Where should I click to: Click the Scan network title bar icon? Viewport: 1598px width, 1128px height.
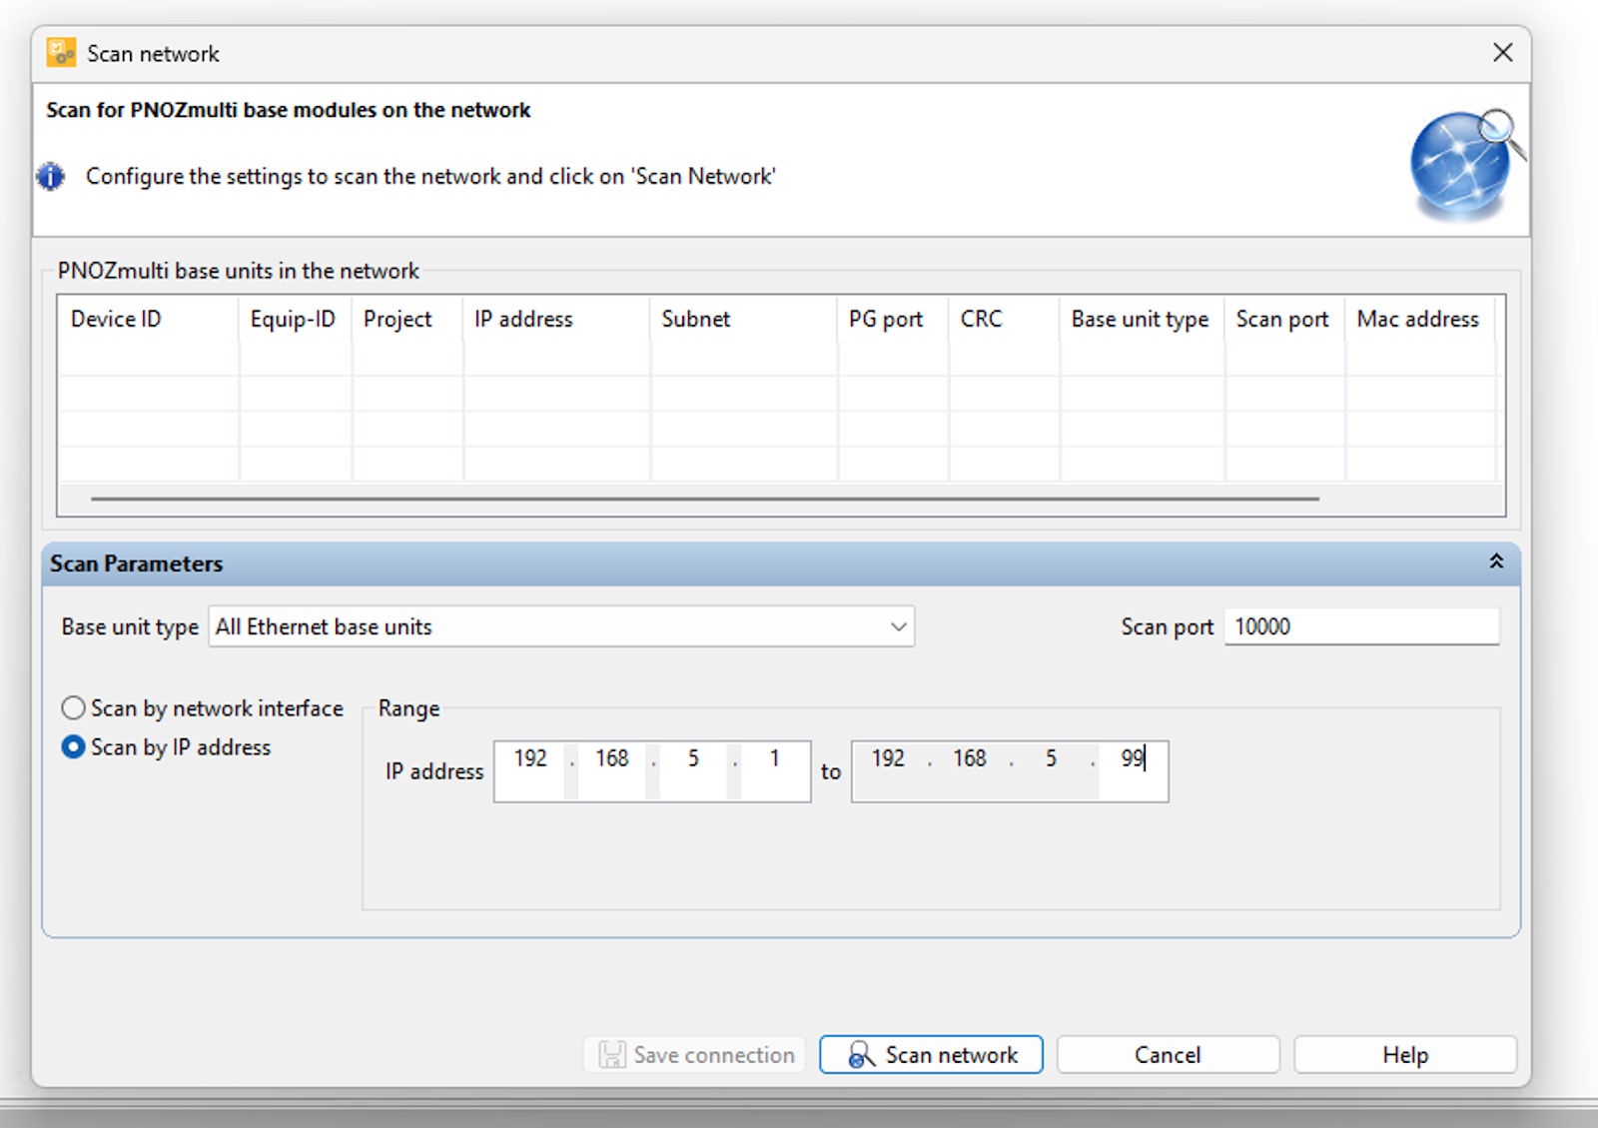[61, 53]
